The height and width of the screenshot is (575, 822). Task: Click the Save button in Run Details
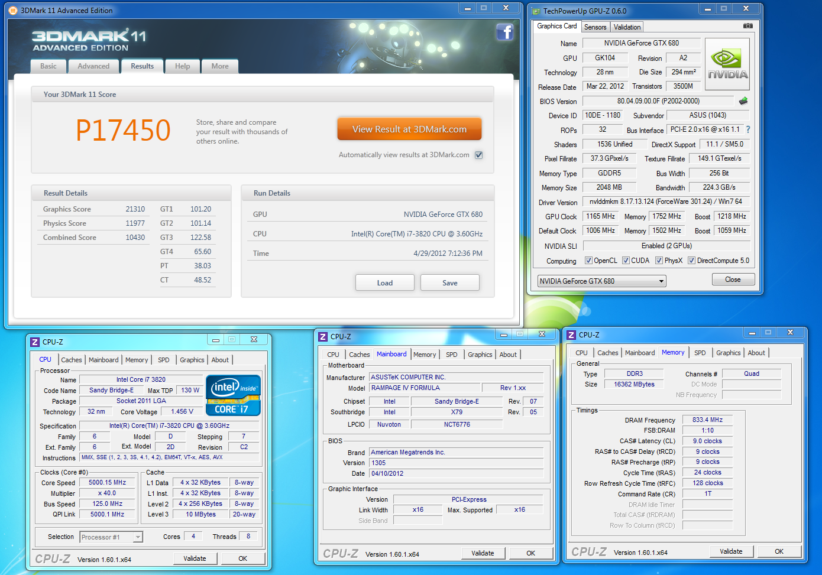coord(450,282)
